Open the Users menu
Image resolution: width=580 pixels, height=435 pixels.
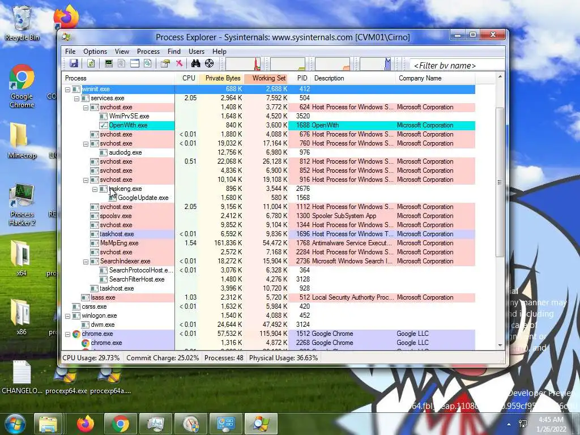click(197, 52)
